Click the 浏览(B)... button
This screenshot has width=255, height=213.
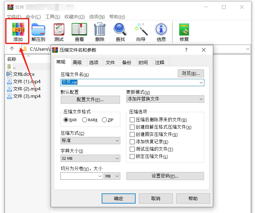[x=191, y=73]
